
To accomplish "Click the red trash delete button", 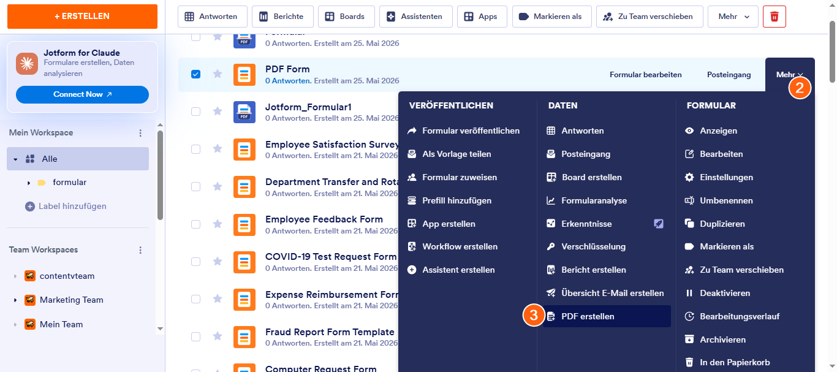I will [775, 17].
